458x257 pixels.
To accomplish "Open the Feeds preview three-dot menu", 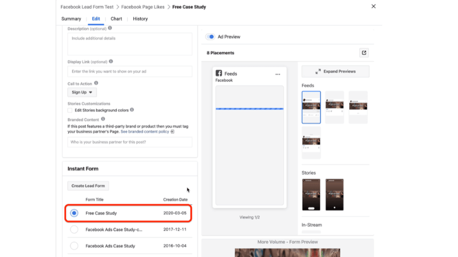I will pyautogui.click(x=278, y=74).
